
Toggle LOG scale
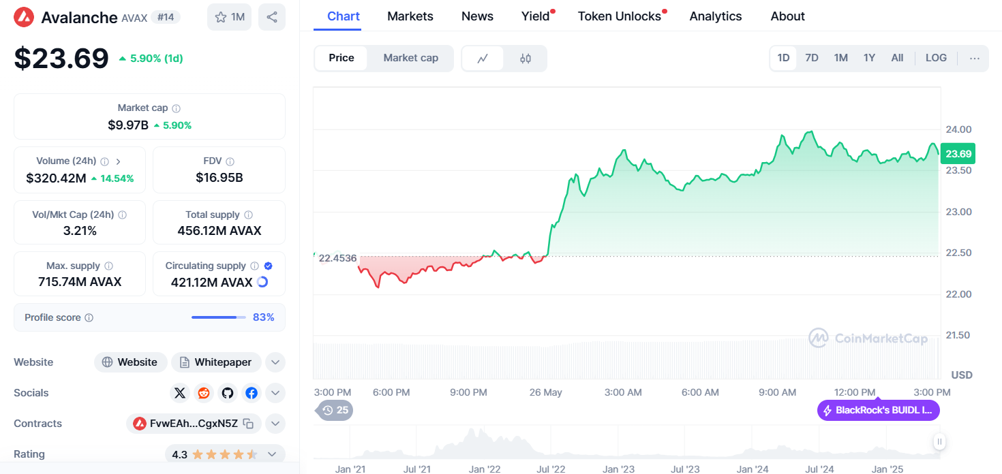[936, 58]
